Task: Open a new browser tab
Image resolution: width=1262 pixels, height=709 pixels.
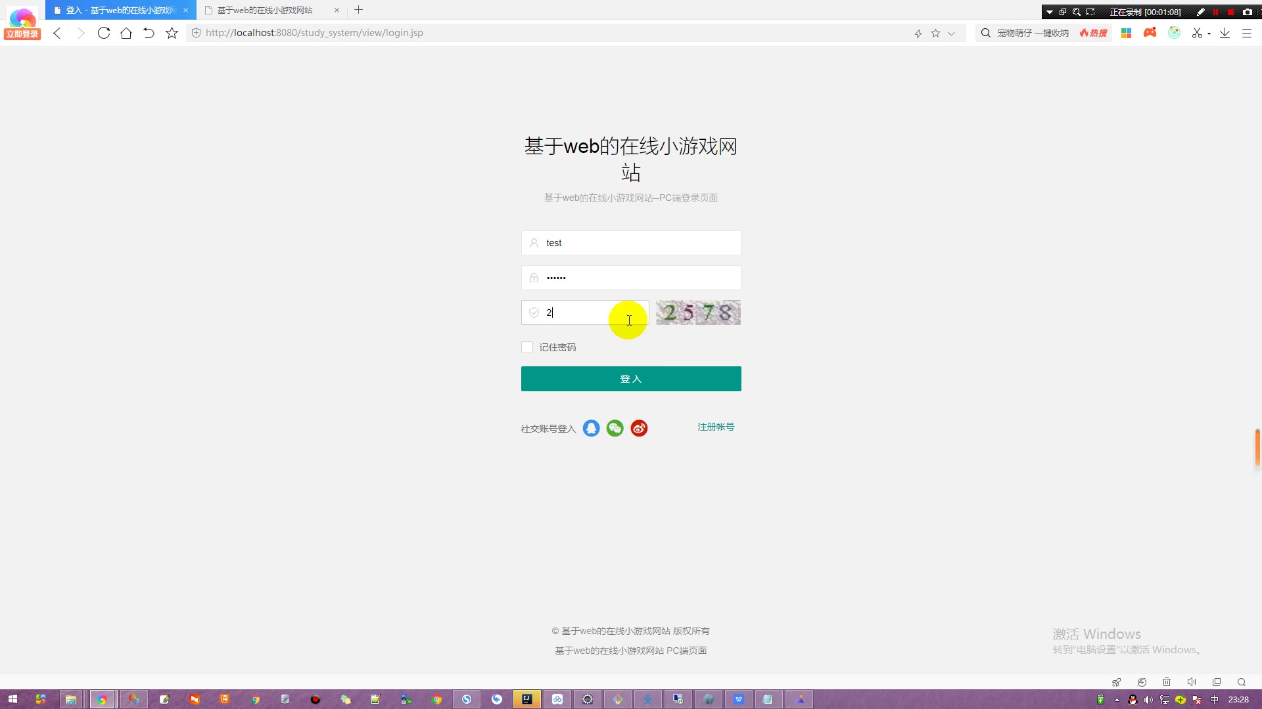Action: [x=359, y=10]
